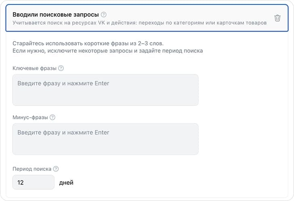Select the Вводили поисковые запросы header
The image size is (294, 201).
[x=56, y=15]
